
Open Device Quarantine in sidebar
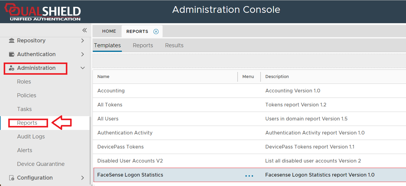tap(41, 164)
